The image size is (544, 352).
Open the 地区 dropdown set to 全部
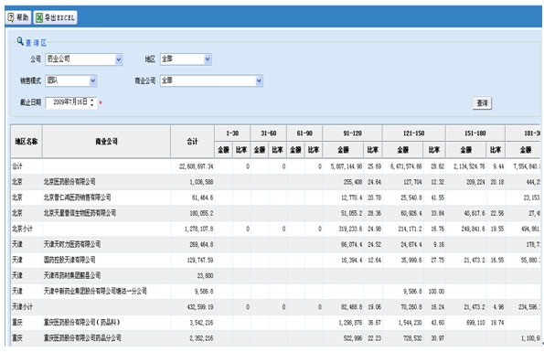(x=208, y=59)
